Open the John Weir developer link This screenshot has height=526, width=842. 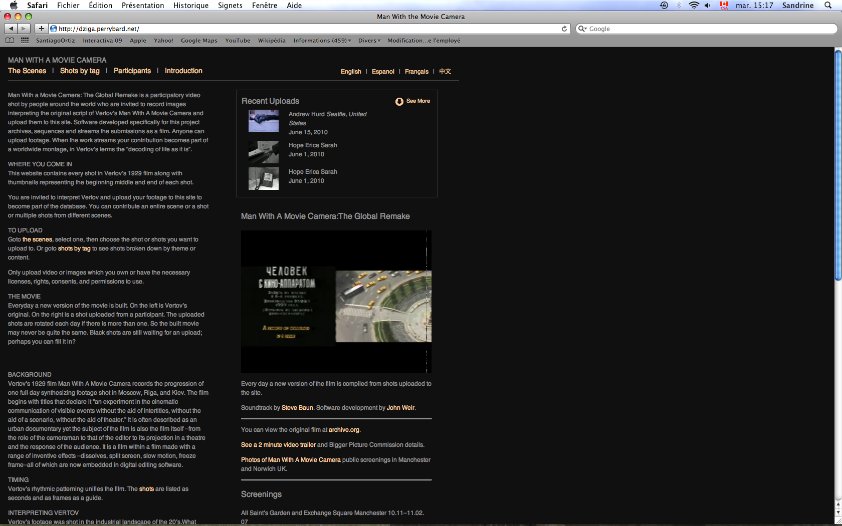401,408
